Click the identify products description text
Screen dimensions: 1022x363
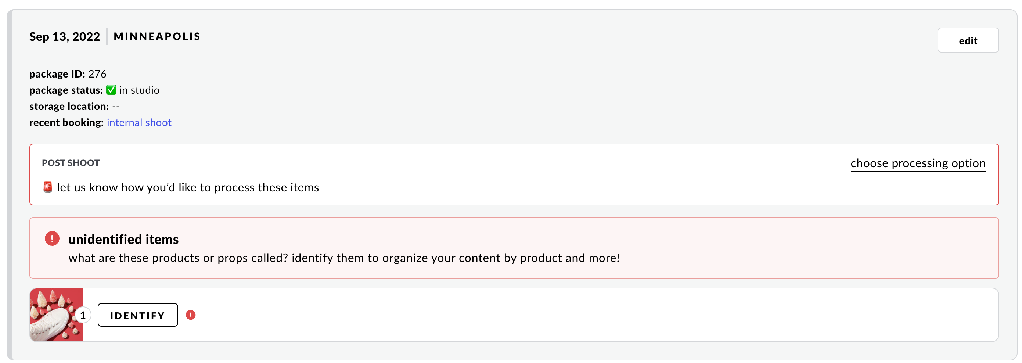[344, 258]
